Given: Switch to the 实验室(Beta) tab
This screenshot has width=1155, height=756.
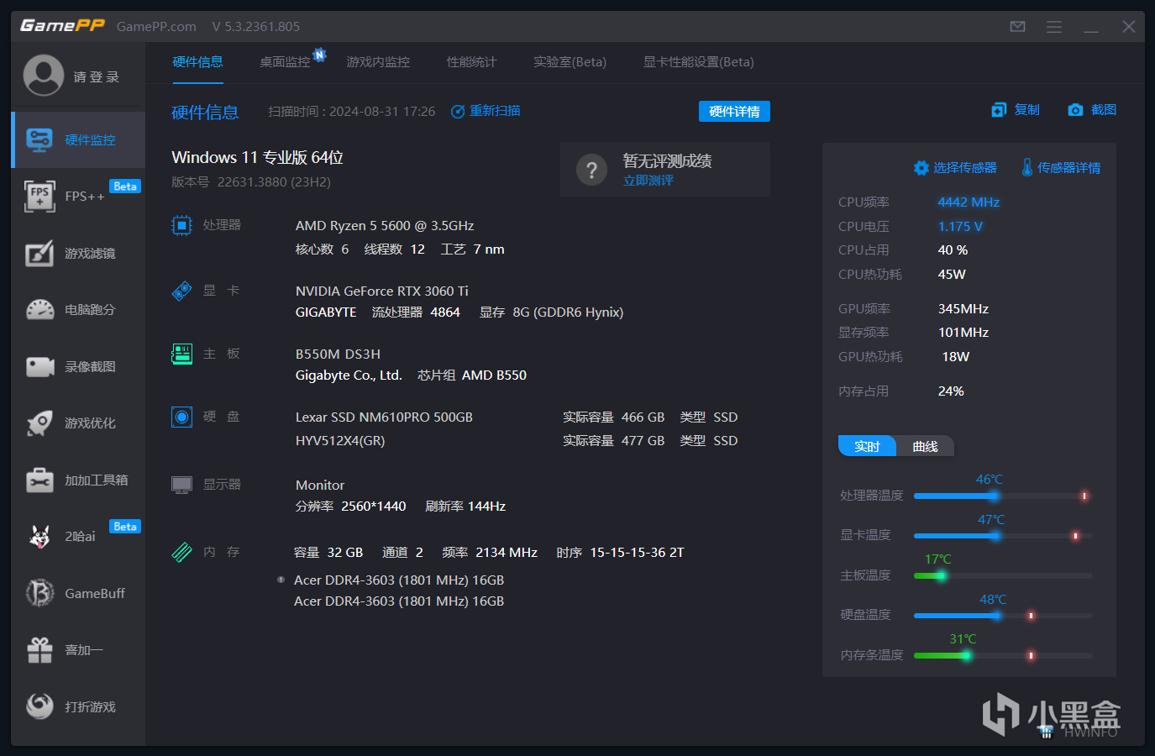Looking at the screenshot, I should click(570, 62).
